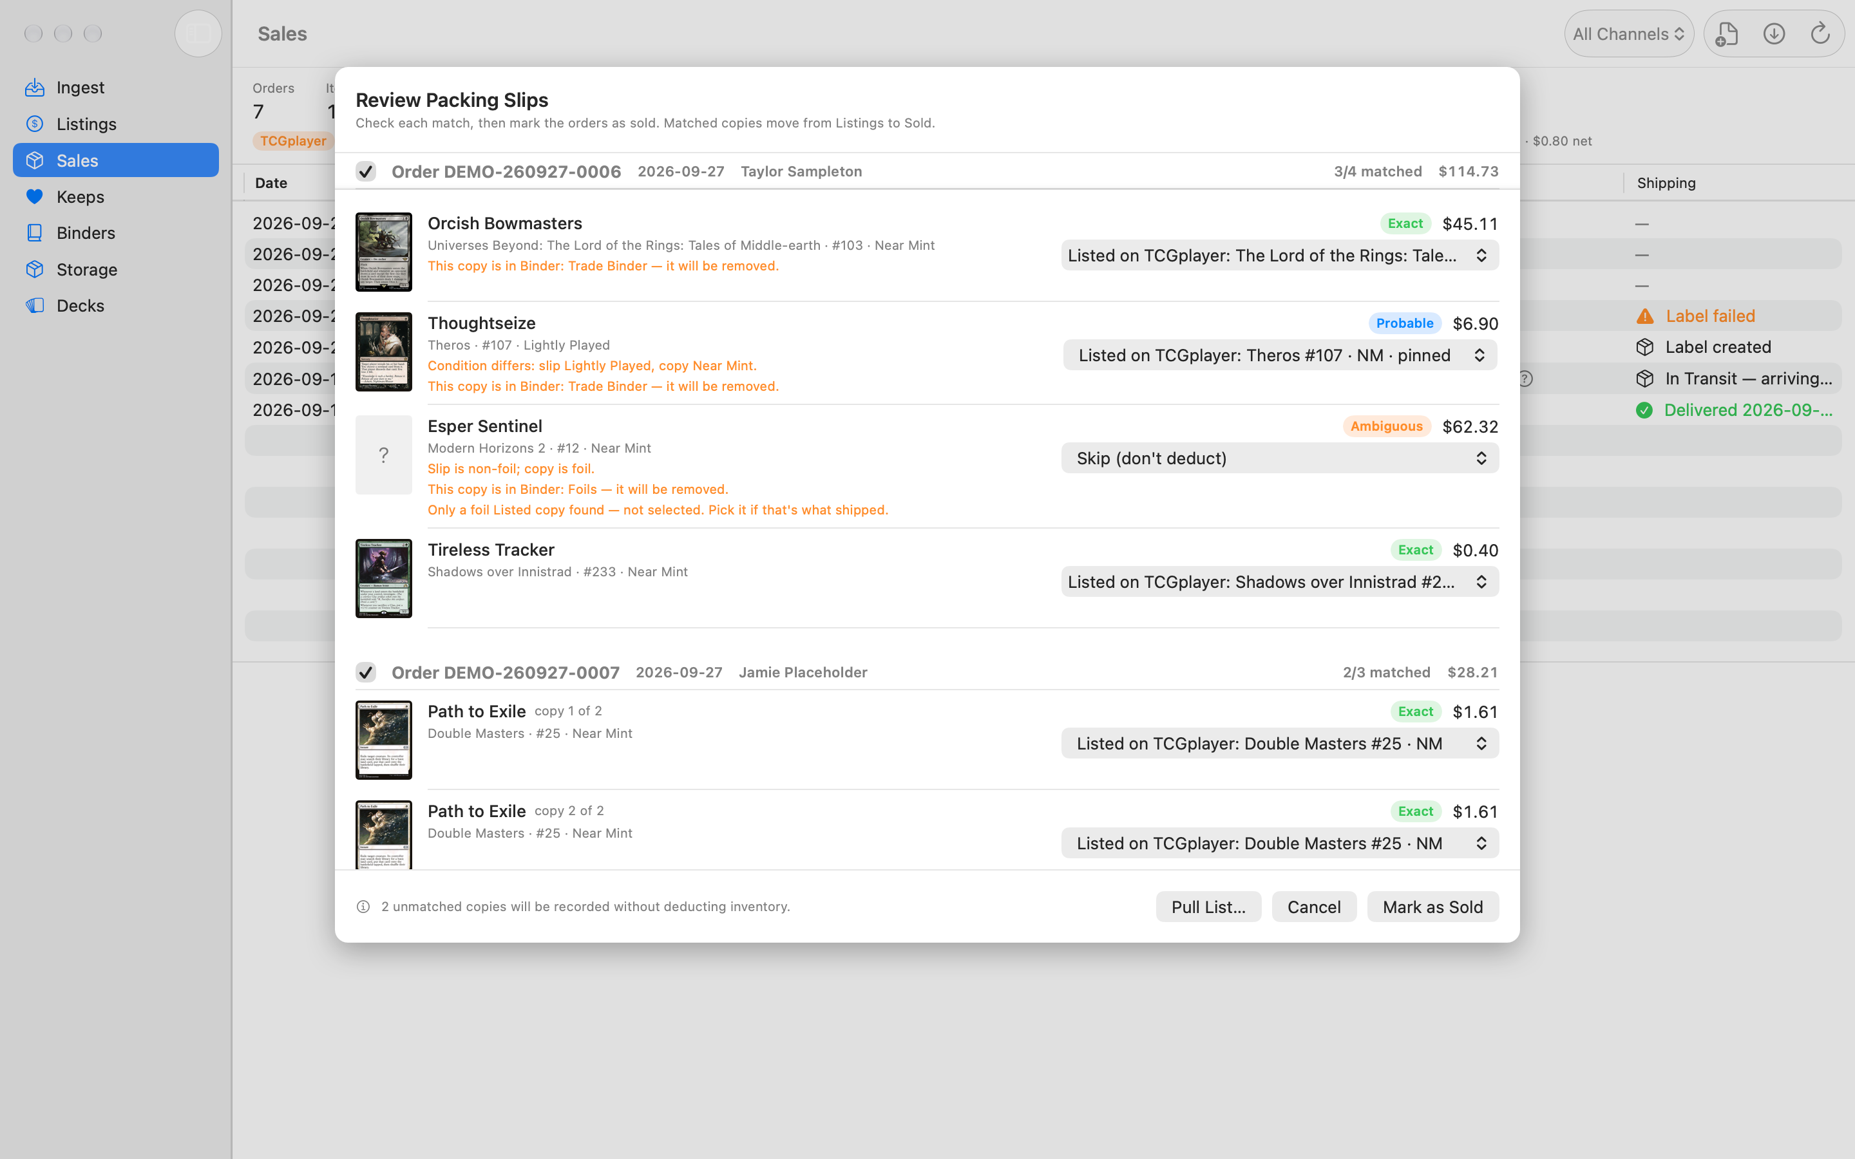
Task: Click the Mark as Sold button
Action: pyautogui.click(x=1432, y=907)
